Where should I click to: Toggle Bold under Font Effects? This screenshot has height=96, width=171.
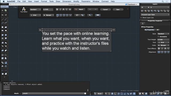[159, 49]
